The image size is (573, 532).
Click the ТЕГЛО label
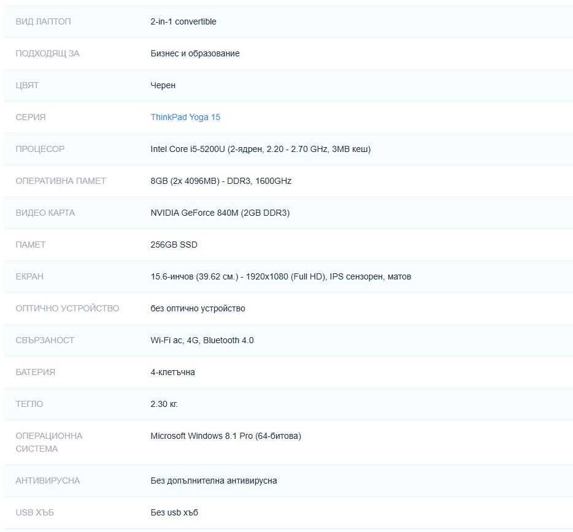pyautogui.click(x=29, y=404)
